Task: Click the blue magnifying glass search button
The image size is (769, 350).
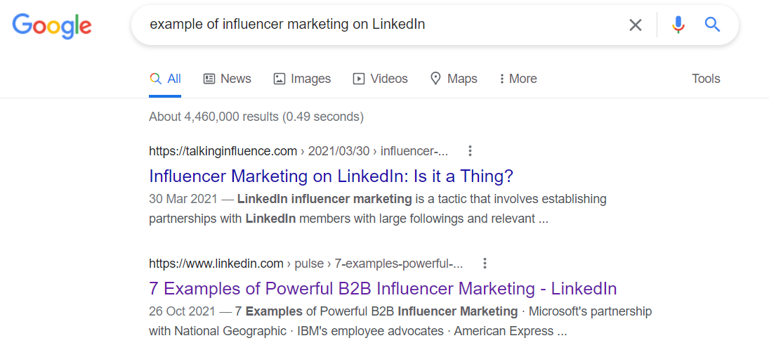Action: pyautogui.click(x=713, y=25)
